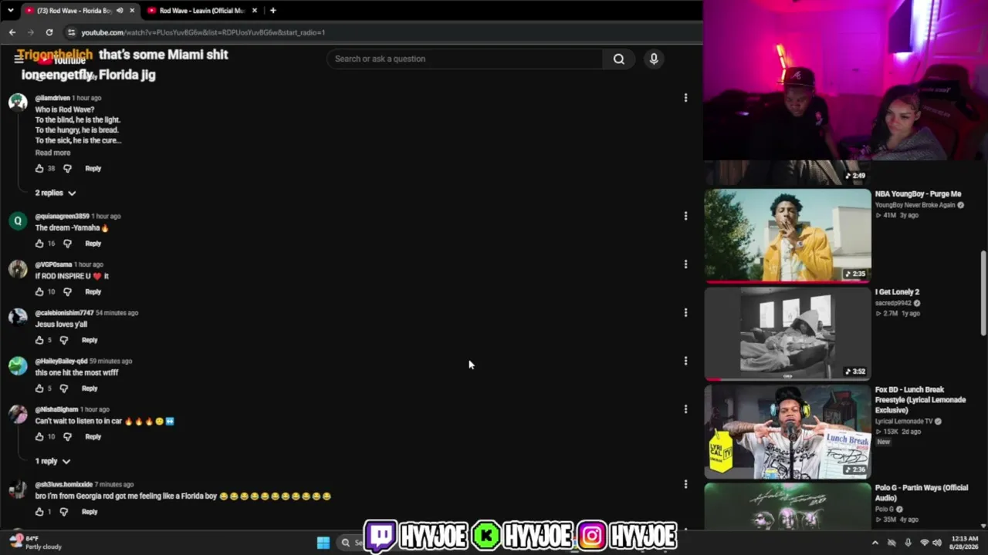
Task: Reply to the "Jesus loves y'all" comment
Action: 90,340
